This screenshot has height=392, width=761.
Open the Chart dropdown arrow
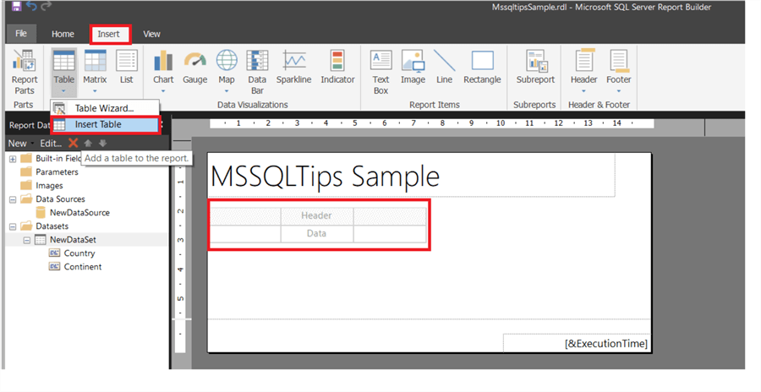(x=163, y=90)
